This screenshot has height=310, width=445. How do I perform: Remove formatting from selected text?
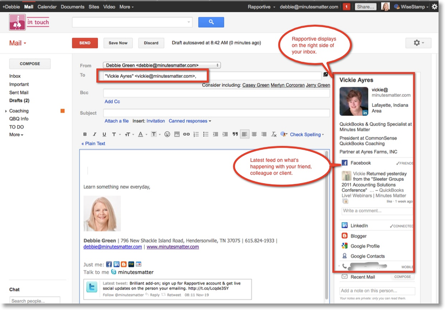tap(274, 134)
